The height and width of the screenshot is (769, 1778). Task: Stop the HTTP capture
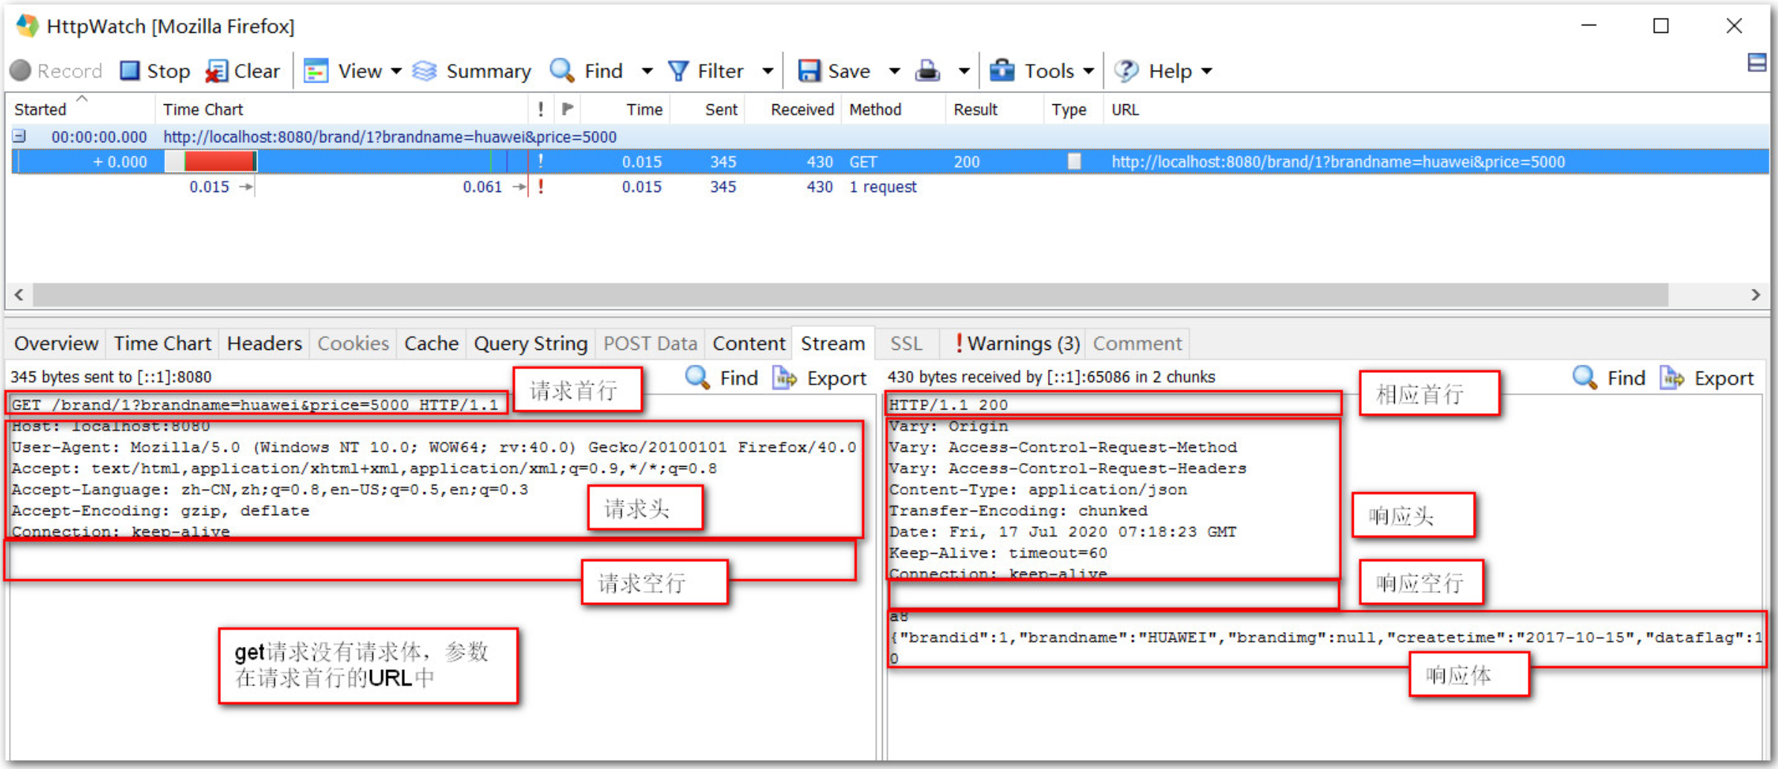(155, 71)
